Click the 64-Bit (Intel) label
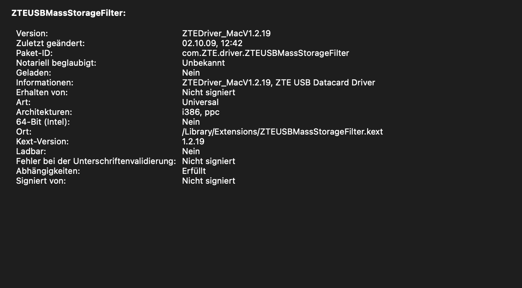 pyautogui.click(x=43, y=122)
